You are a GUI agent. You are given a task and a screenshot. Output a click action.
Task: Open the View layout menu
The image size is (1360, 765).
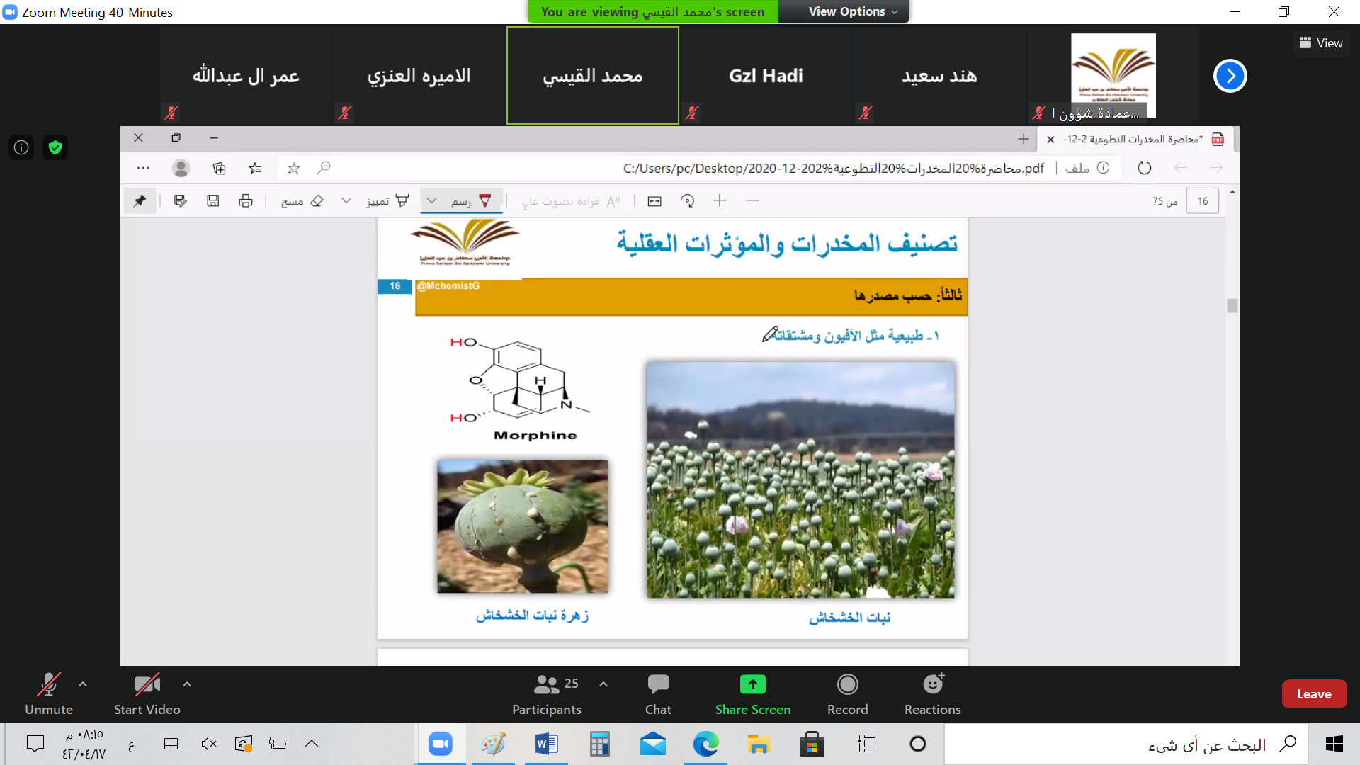click(x=1321, y=43)
